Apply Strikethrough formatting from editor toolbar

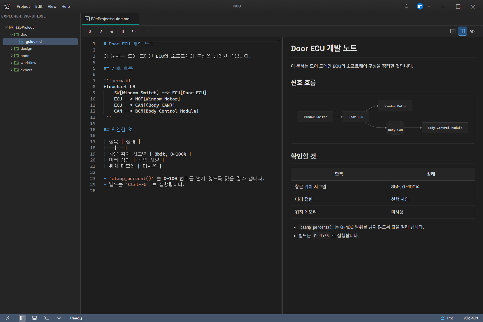(x=112, y=31)
